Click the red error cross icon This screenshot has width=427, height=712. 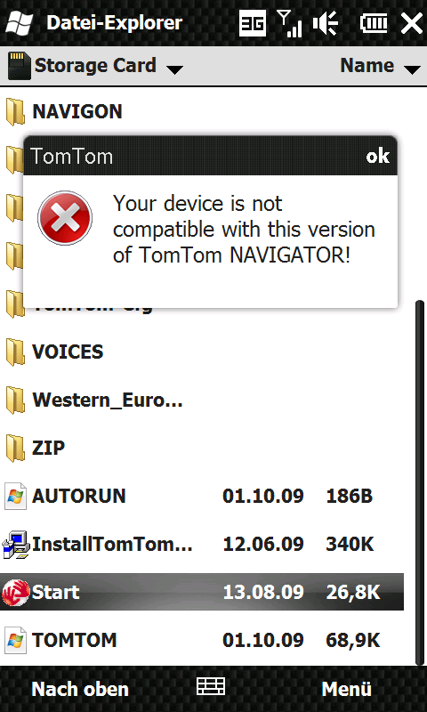click(65, 218)
